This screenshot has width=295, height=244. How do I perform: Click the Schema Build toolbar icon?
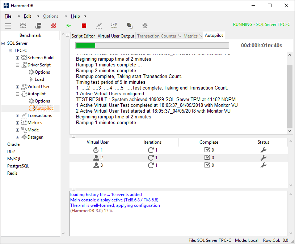click(x=23, y=25)
